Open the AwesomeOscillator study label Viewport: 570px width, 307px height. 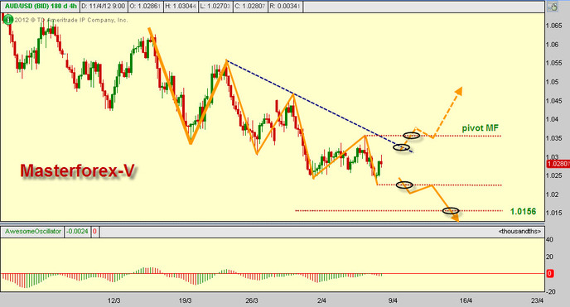(x=33, y=232)
